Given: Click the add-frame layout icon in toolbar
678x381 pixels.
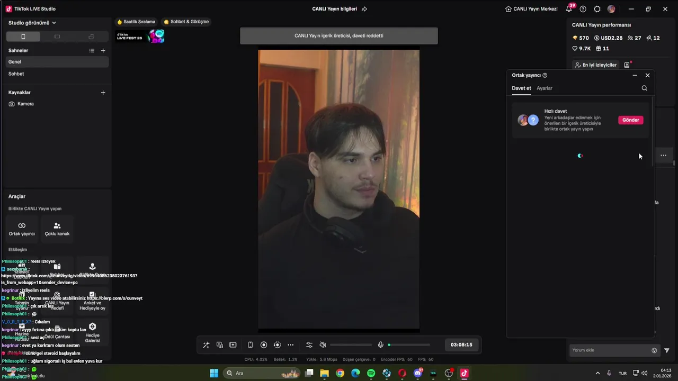Looking at the screenshot, I should point(233,345).
